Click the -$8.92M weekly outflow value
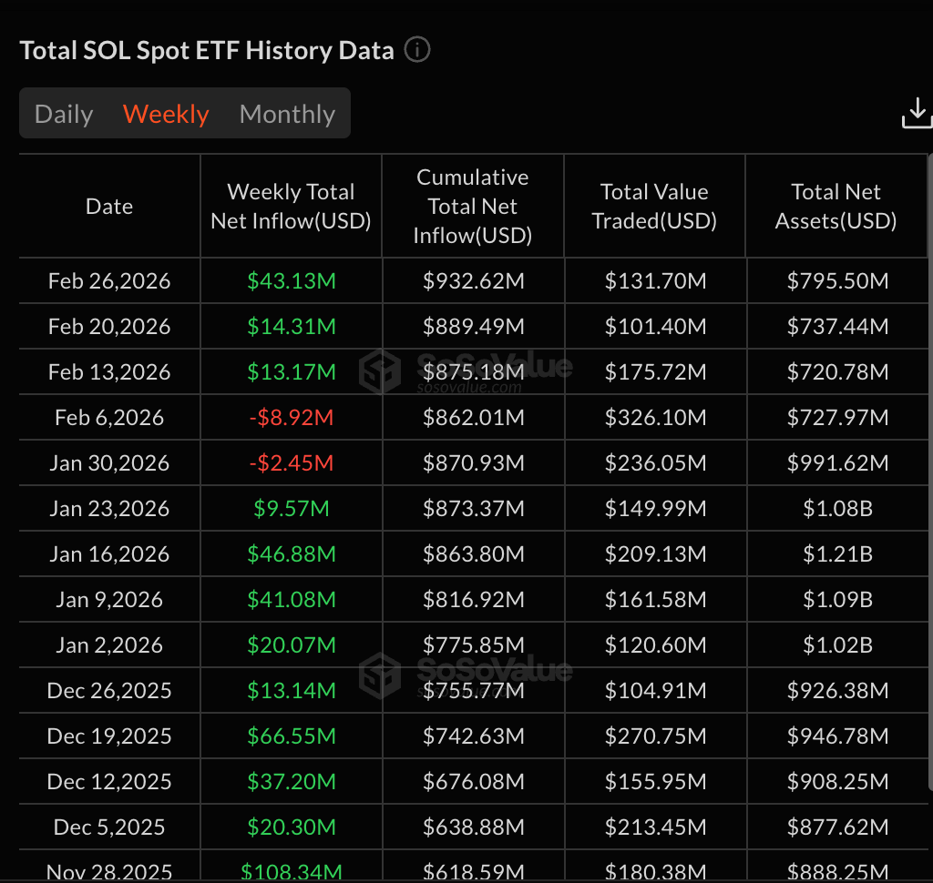The image size is (933, 883). click(x=291, y=418)
